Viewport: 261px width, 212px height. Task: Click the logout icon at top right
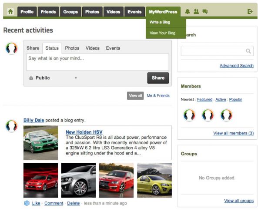[x=250, y=12]
